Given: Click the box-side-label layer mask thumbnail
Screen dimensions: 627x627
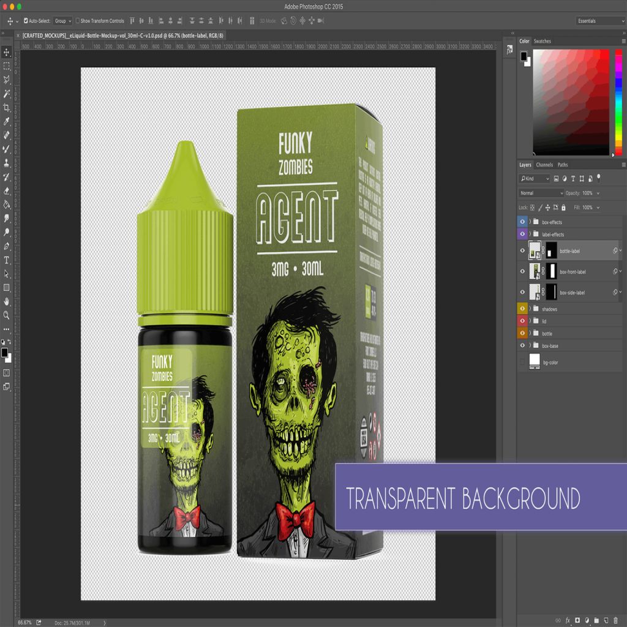Looking at the screenshot, I should (551, 292).
